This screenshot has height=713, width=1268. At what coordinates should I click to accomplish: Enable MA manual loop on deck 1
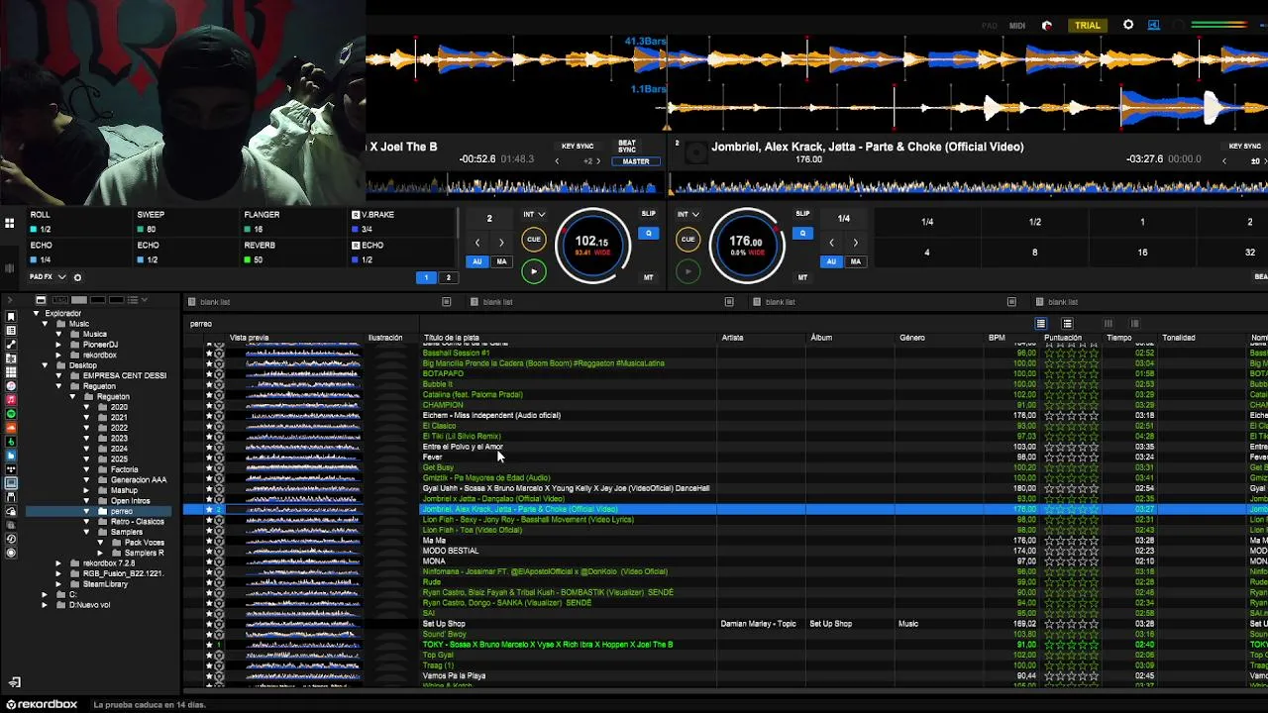click(501, 261)
